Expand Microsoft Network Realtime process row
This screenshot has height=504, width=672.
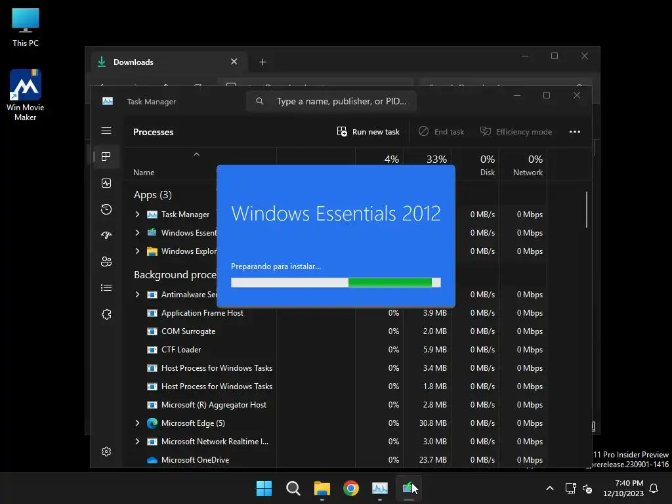[x=137, y=442]
